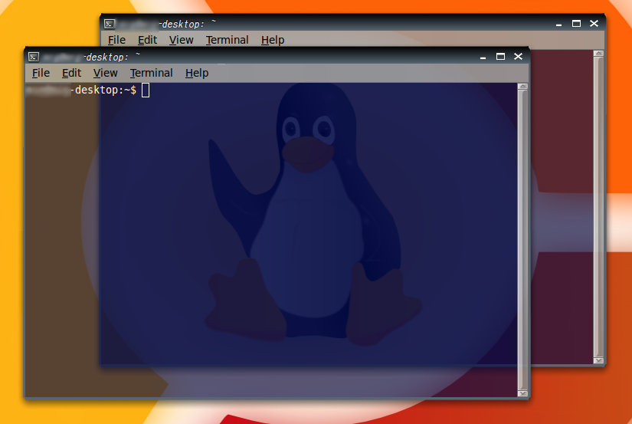Click the terminal icon in back window title bar
632x424 pixels.
click(110, 24)
